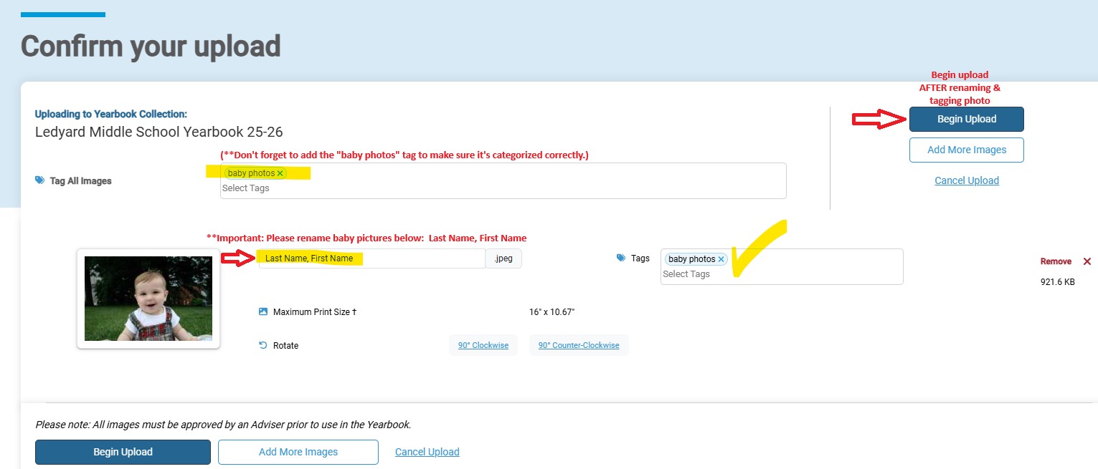The image size is (1098, 469).
Task: Click the Maximum Print Size image icon
Action: pos(263,312)
